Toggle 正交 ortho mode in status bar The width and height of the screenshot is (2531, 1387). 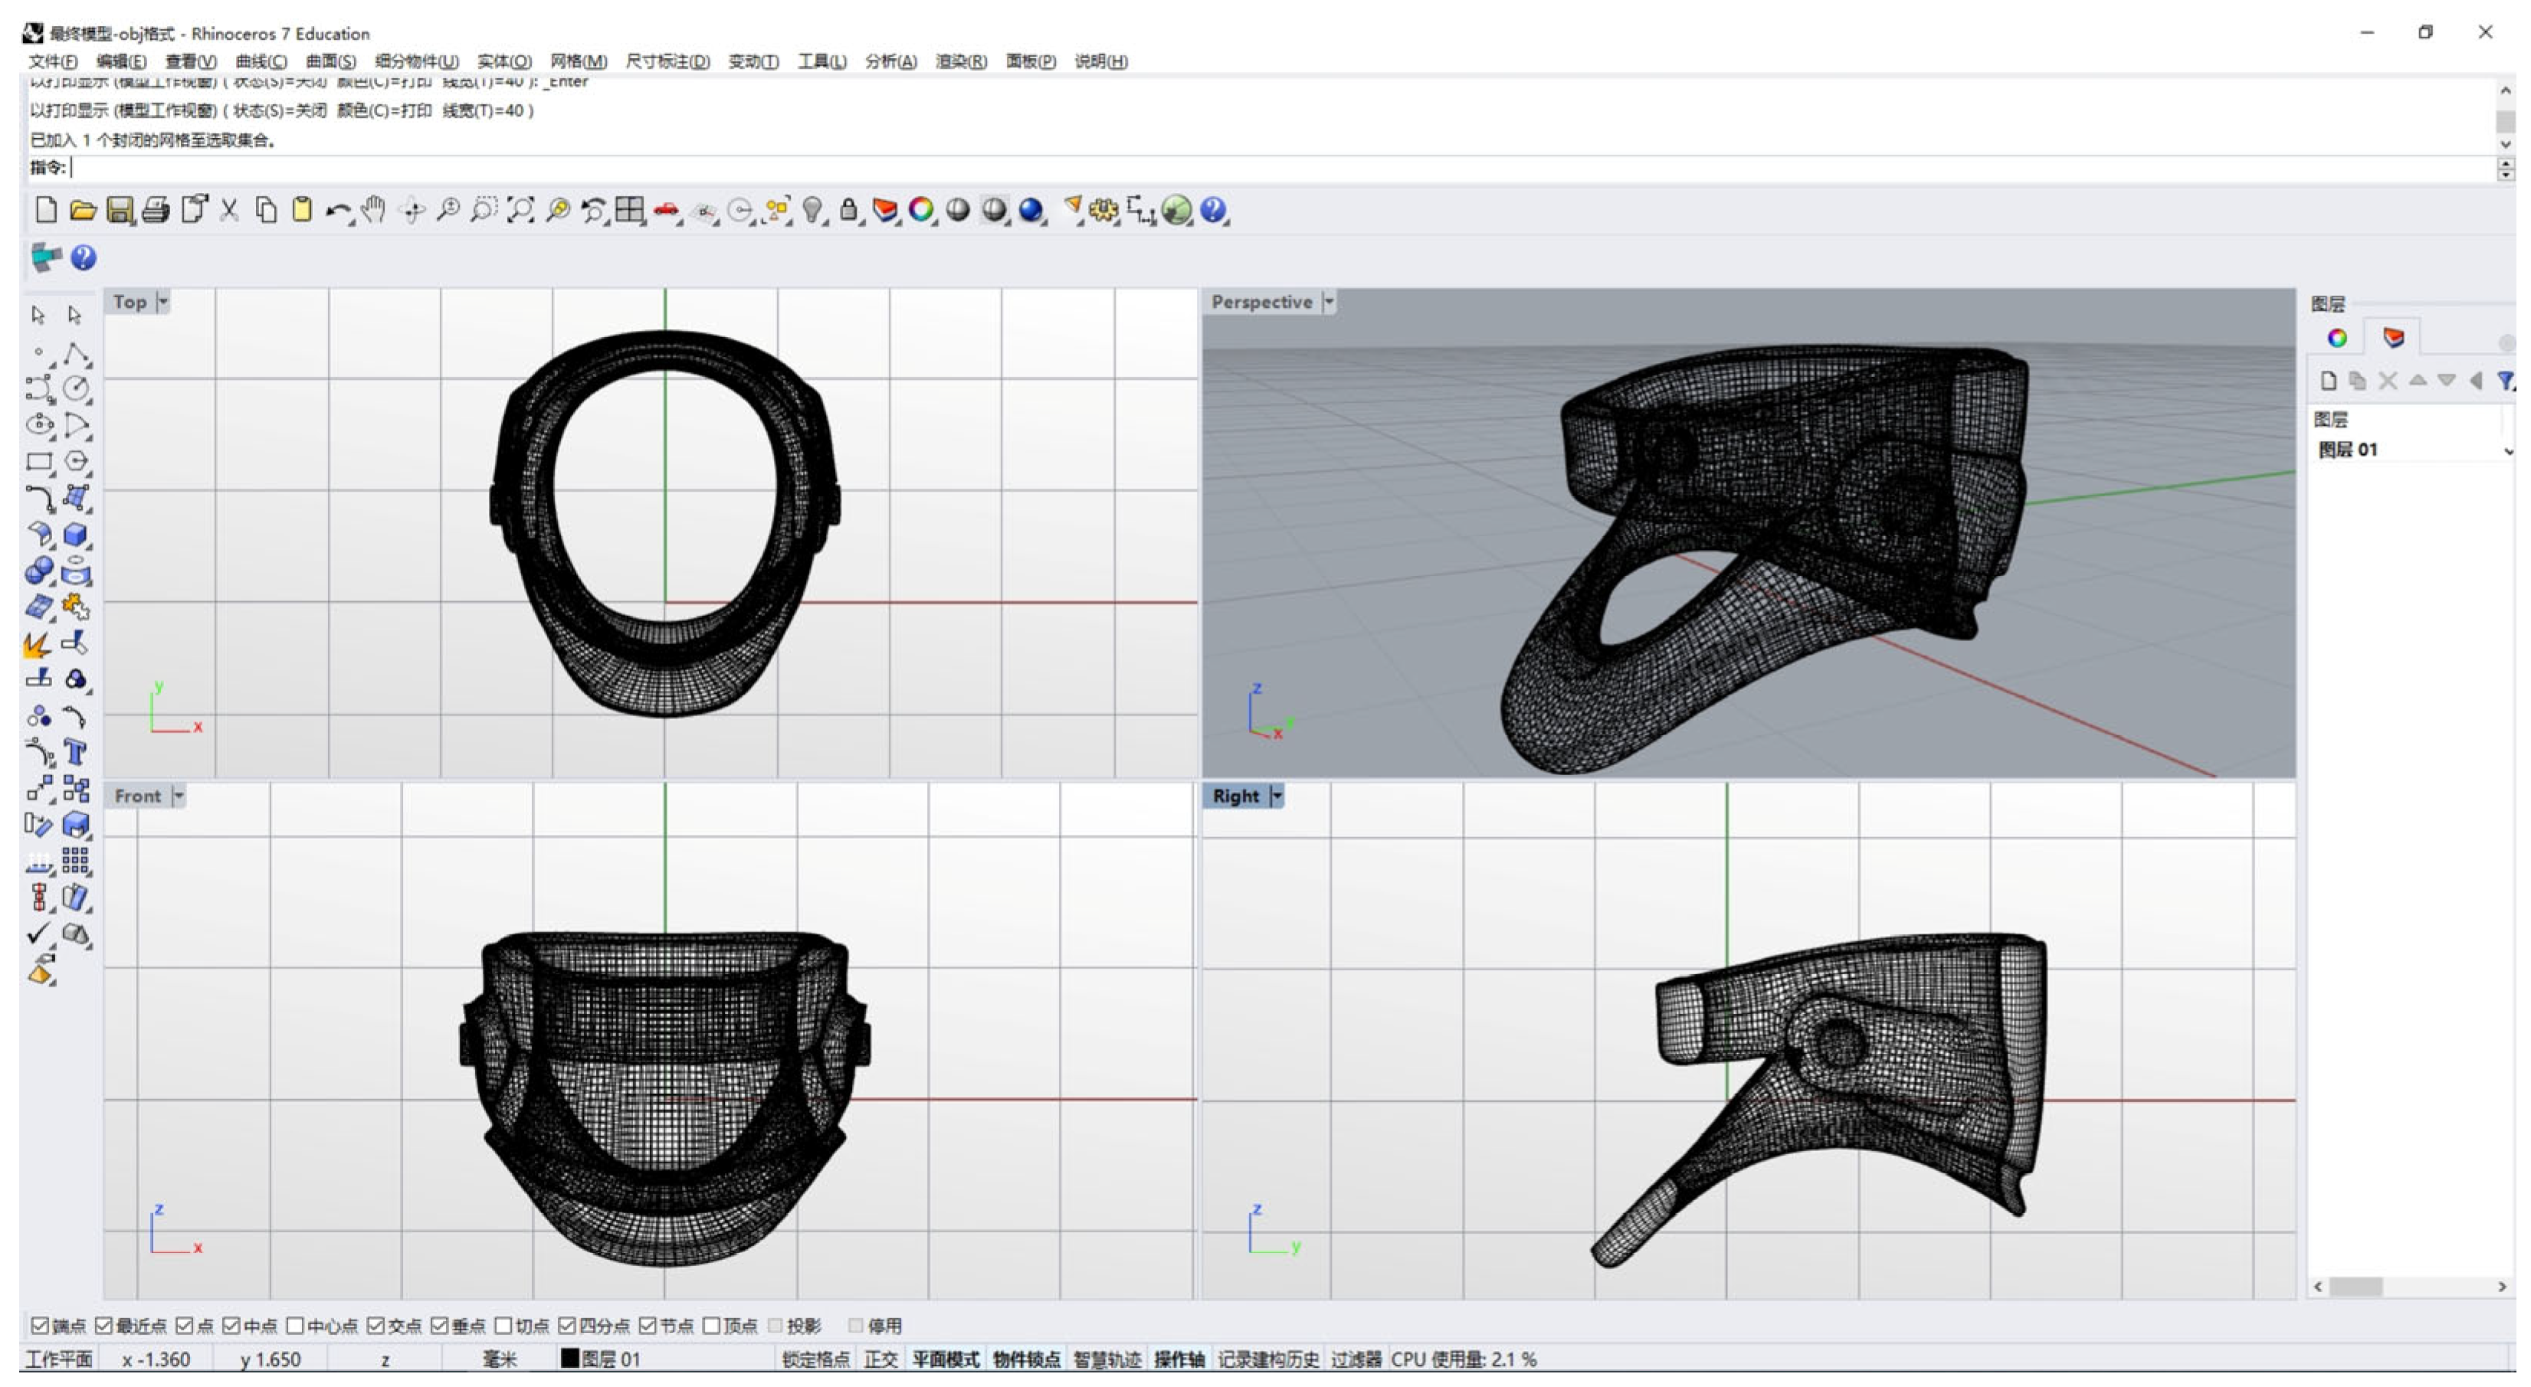point(880,1359)
